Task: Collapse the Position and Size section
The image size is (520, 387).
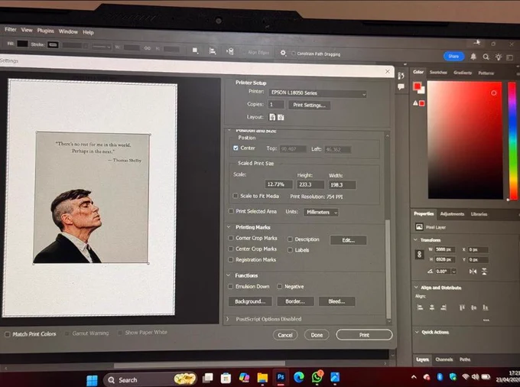Action: [x=229, y=131]
